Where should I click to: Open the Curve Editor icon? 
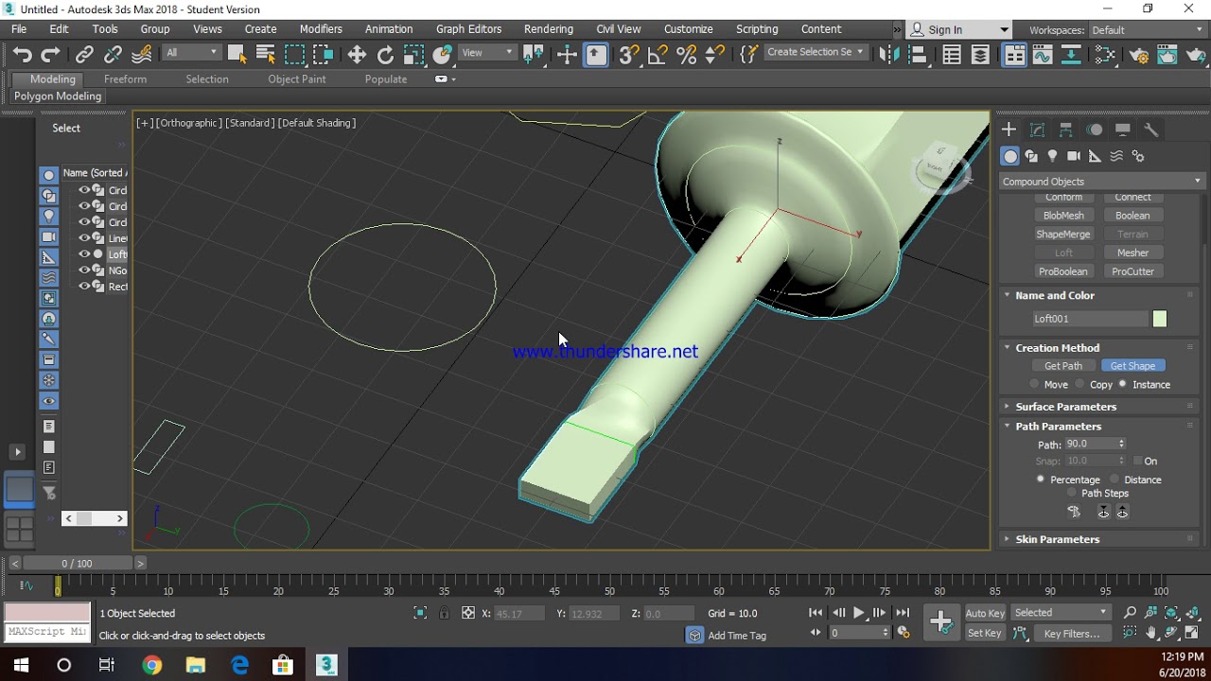1043,55
